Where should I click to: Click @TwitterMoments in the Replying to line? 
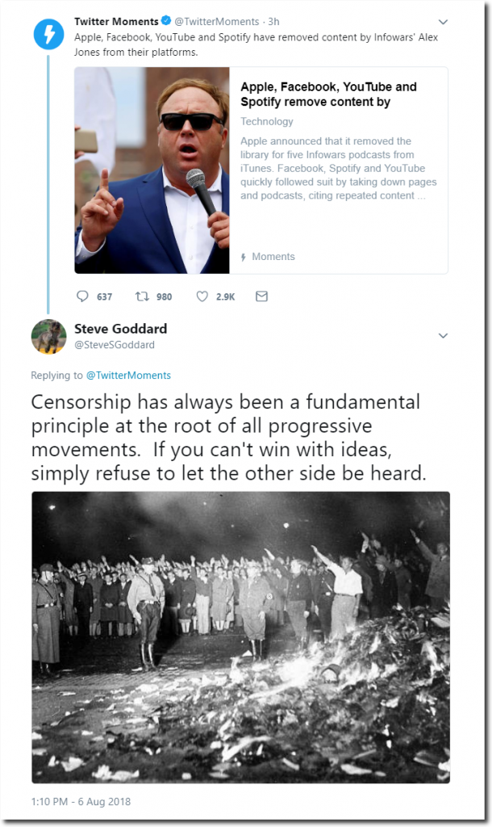[x=128, y=375]
